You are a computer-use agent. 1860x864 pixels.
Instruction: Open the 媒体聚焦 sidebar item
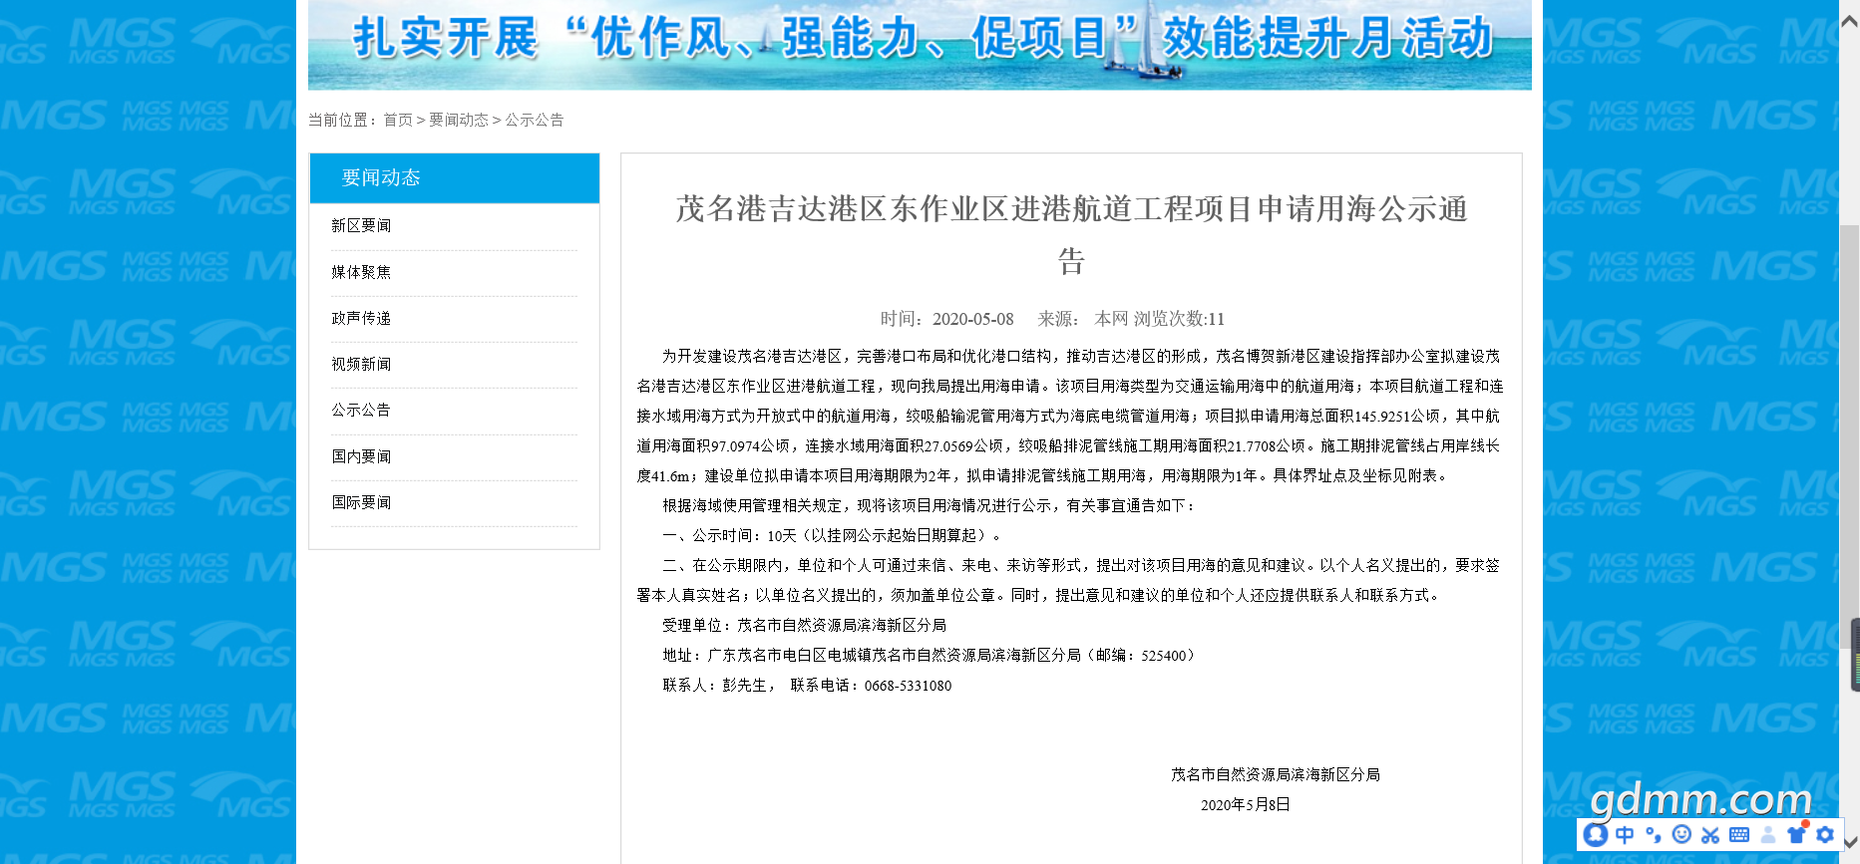coord(361,272)
